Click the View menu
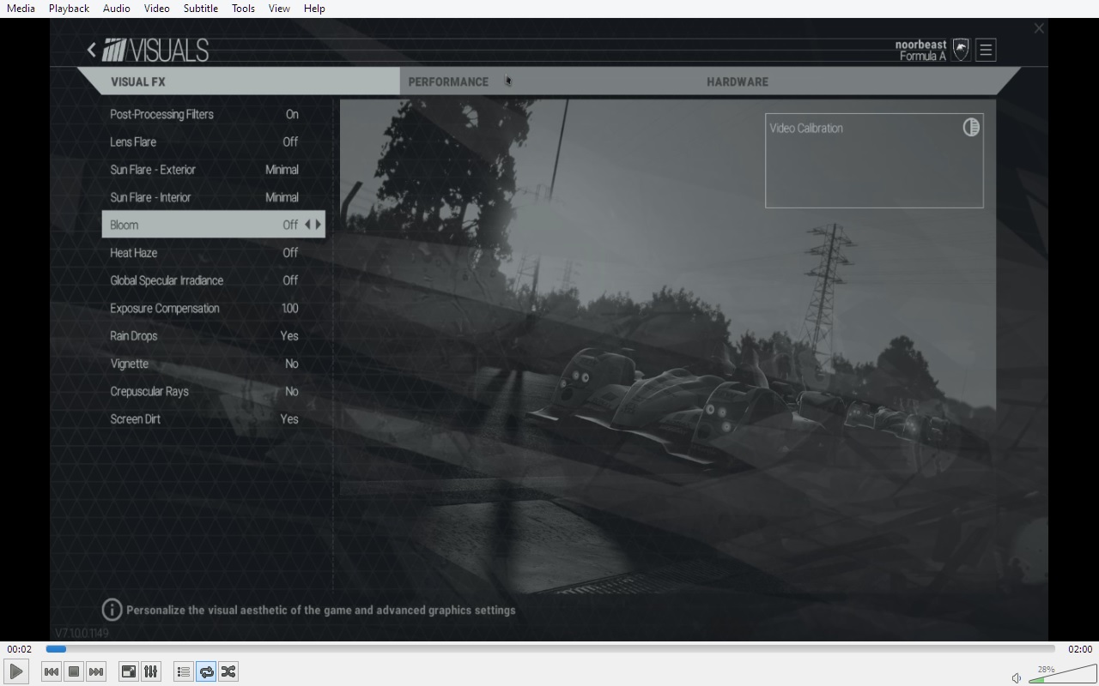Screen dimensions: 1099x686 (x=279, y=9)
